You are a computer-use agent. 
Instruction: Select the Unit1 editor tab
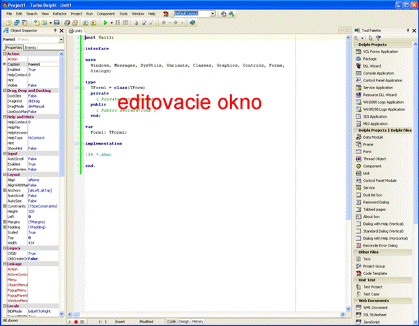(76, 31)
